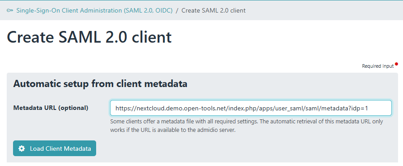The height and width of the screenshot is (166, 403).
Task: Click the Required input legend text
Action: click(377, 66)
